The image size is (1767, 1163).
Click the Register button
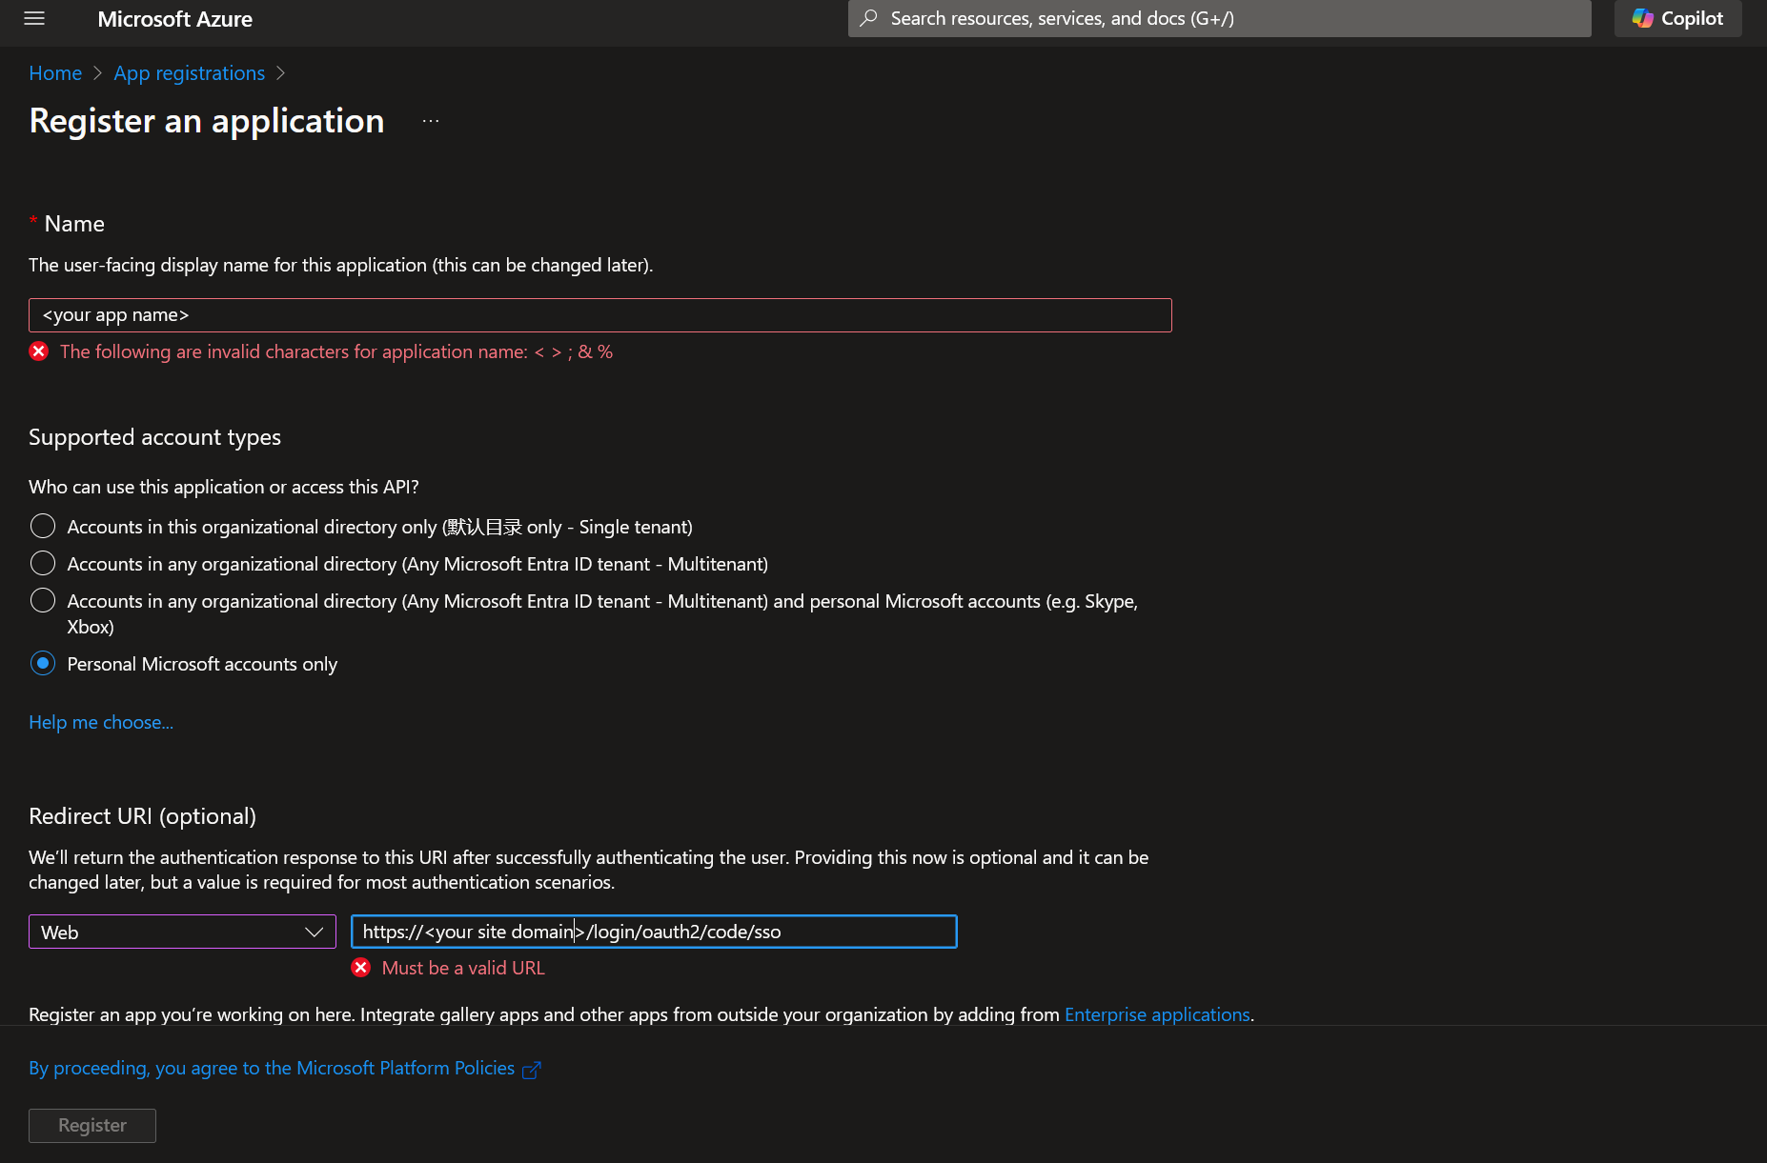[x=91, y=1125]
